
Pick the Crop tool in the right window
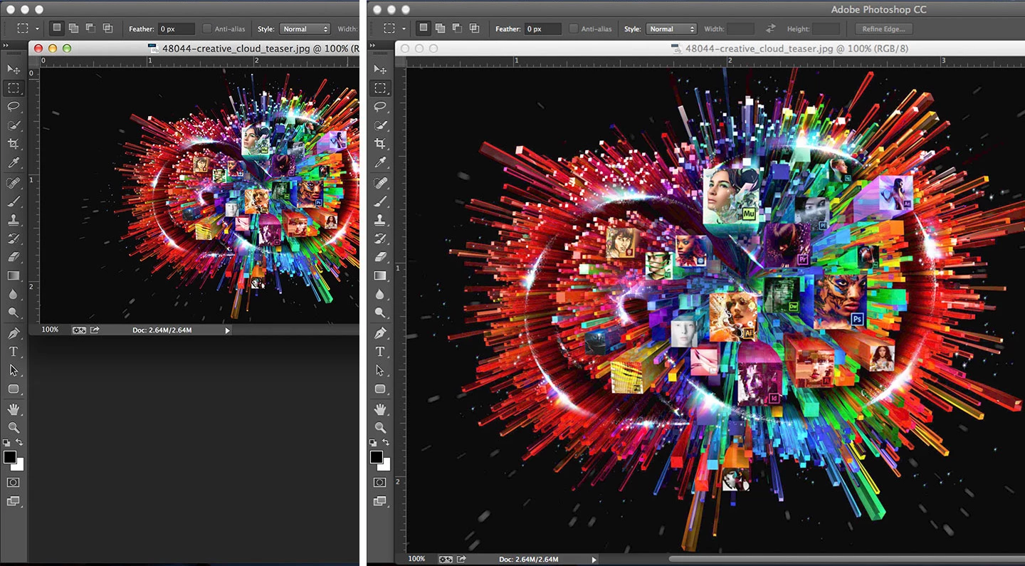pyautogui.click(x=380, y=144)
